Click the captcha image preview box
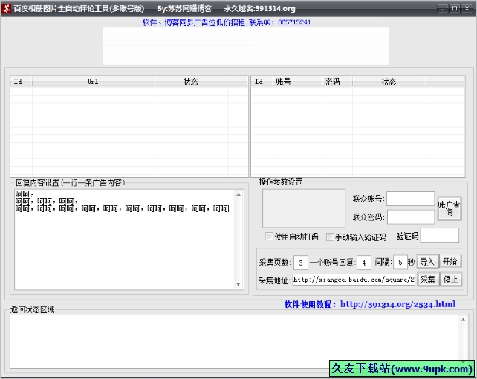The width and height of the screenshot is (477, 379). 304,208
